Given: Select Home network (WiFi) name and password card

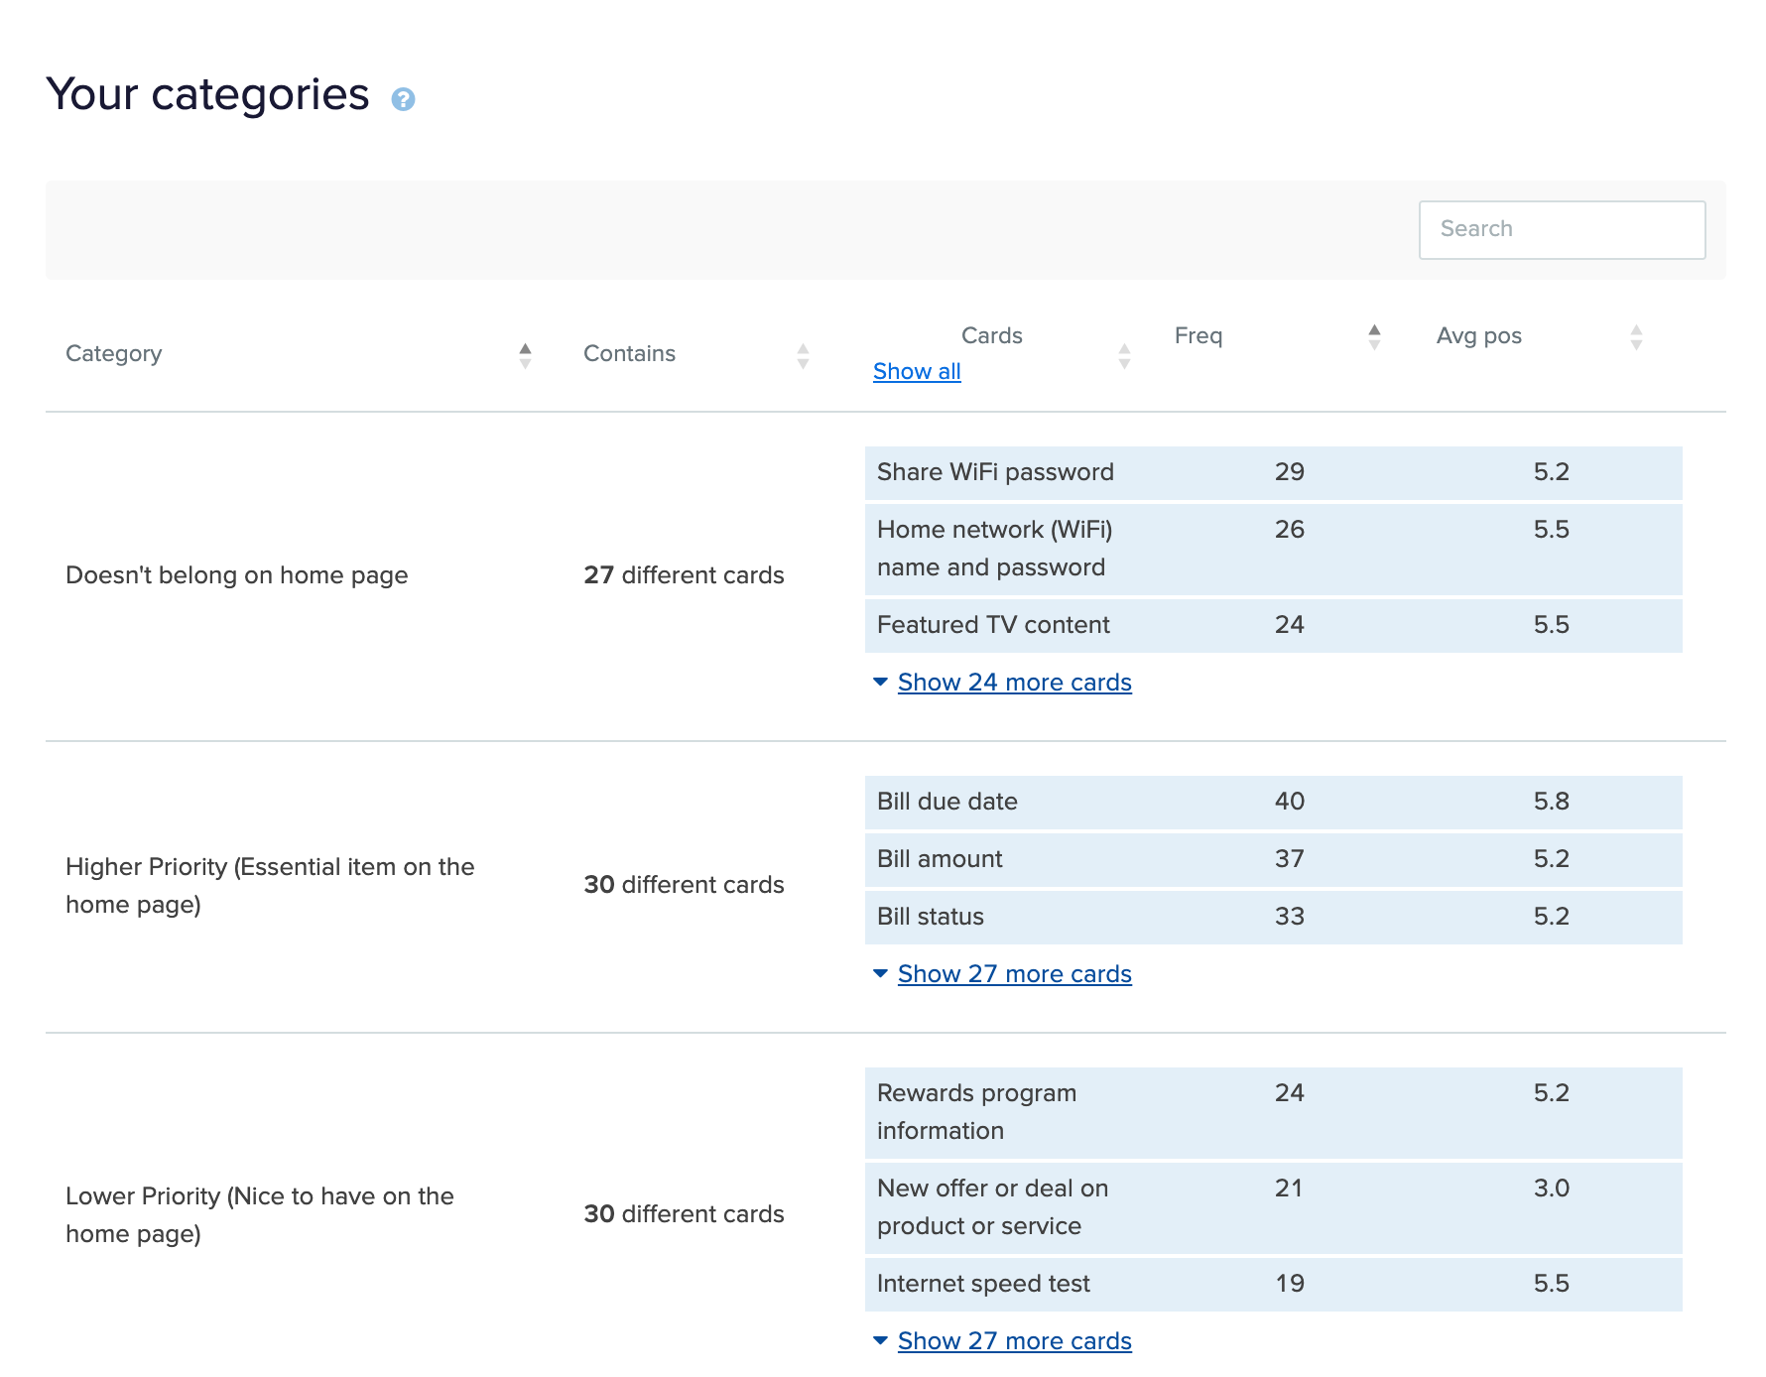Looking at the screenshot, I should (1273, 549).
